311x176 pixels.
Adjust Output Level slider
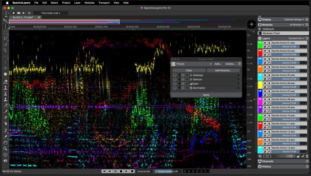coord(168,171)
